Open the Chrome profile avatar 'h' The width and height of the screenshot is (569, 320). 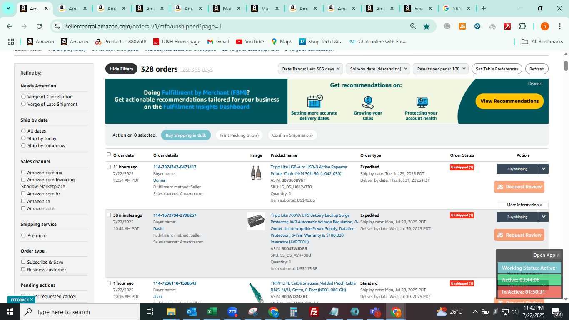pyautogui.click(x=544, y=26)
